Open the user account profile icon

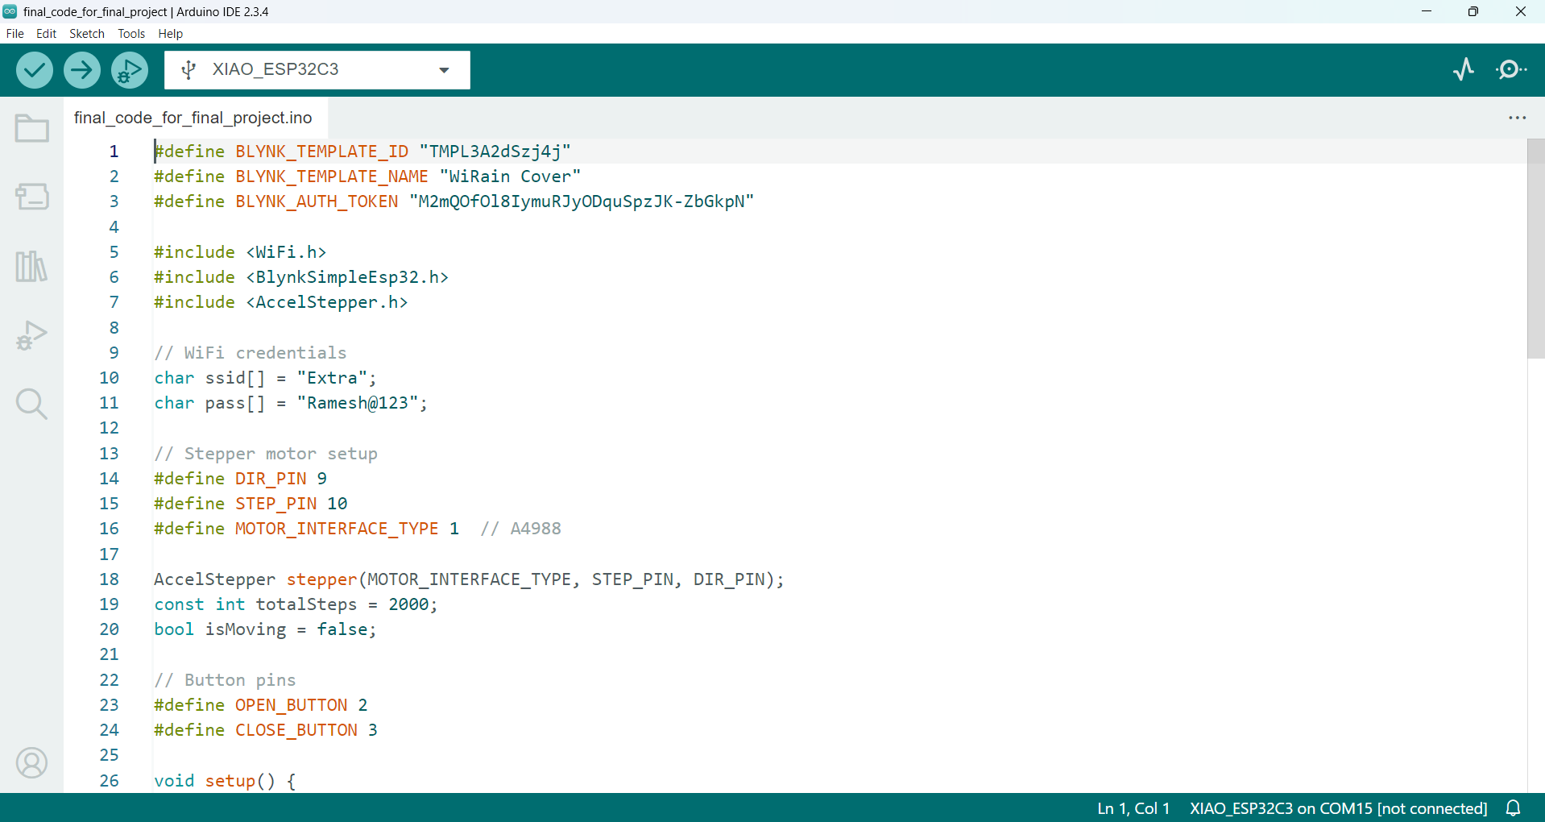tap(32, 762)
